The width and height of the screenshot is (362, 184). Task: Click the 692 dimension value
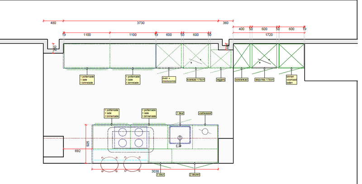pos(78,151)
